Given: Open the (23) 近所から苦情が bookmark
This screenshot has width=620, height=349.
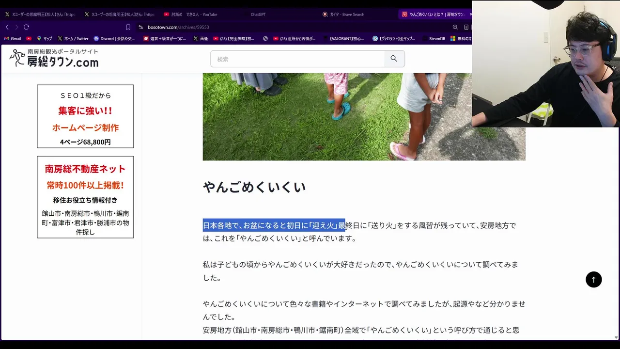Looking at the screenshot, I should [294, 38].
